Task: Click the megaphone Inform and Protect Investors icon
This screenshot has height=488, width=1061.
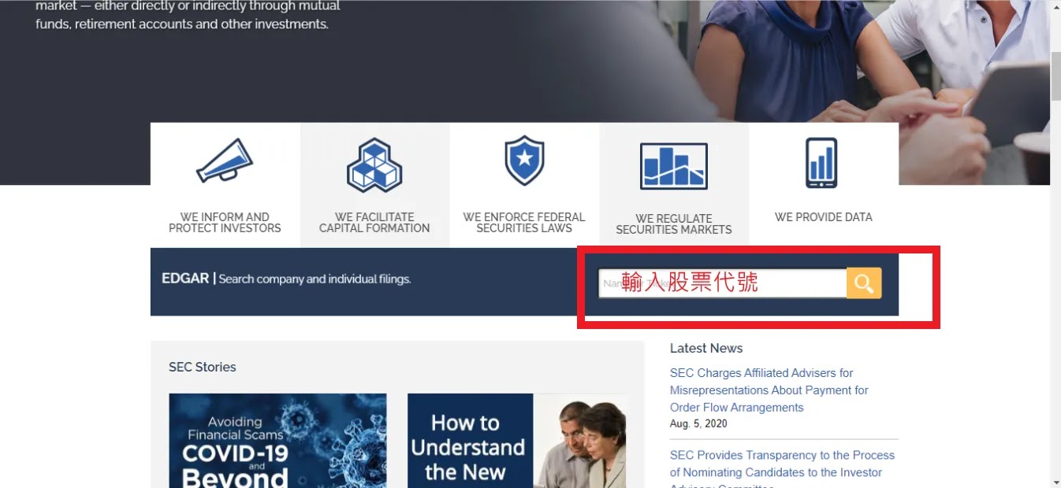Action: 225,161
